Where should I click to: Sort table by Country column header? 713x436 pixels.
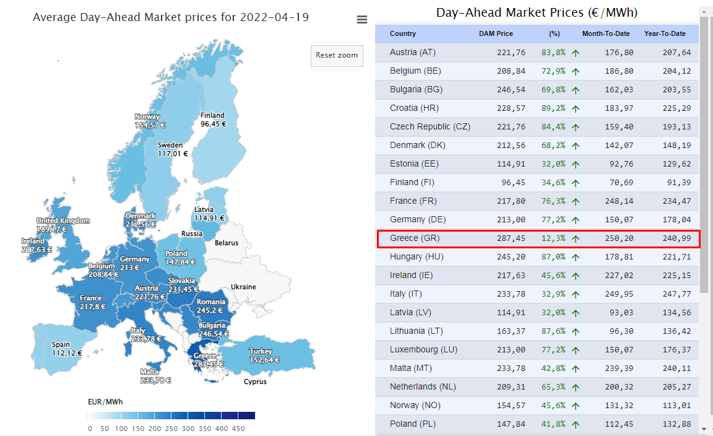click(402, 33)
